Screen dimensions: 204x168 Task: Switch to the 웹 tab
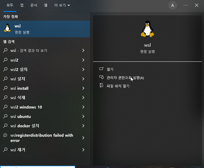[x=46, y=5]
